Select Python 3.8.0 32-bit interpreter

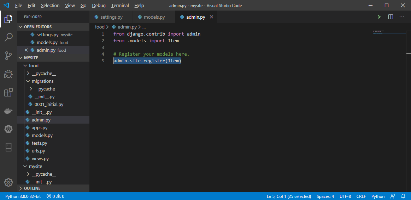[23, 196]
